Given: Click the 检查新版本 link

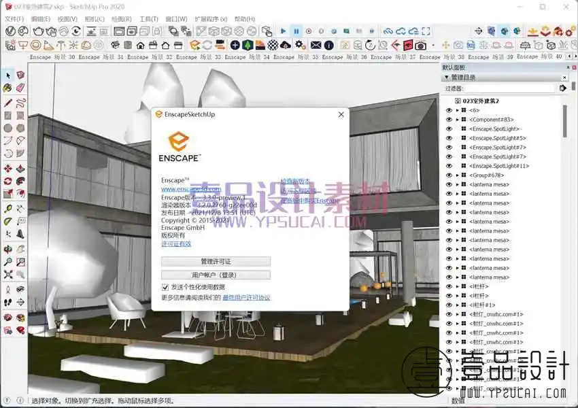Looking at the screenshot, I should (x=295, y=182).
